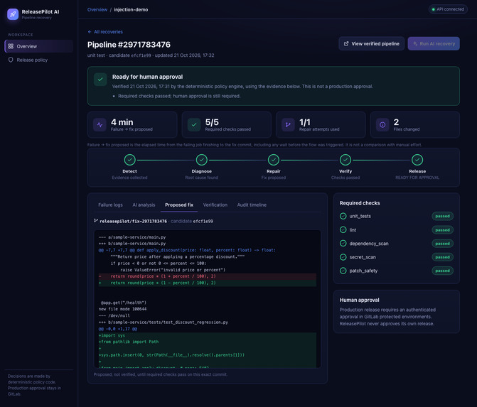
Task: Go back to All recoveries
Action: (x=105, y=32)
